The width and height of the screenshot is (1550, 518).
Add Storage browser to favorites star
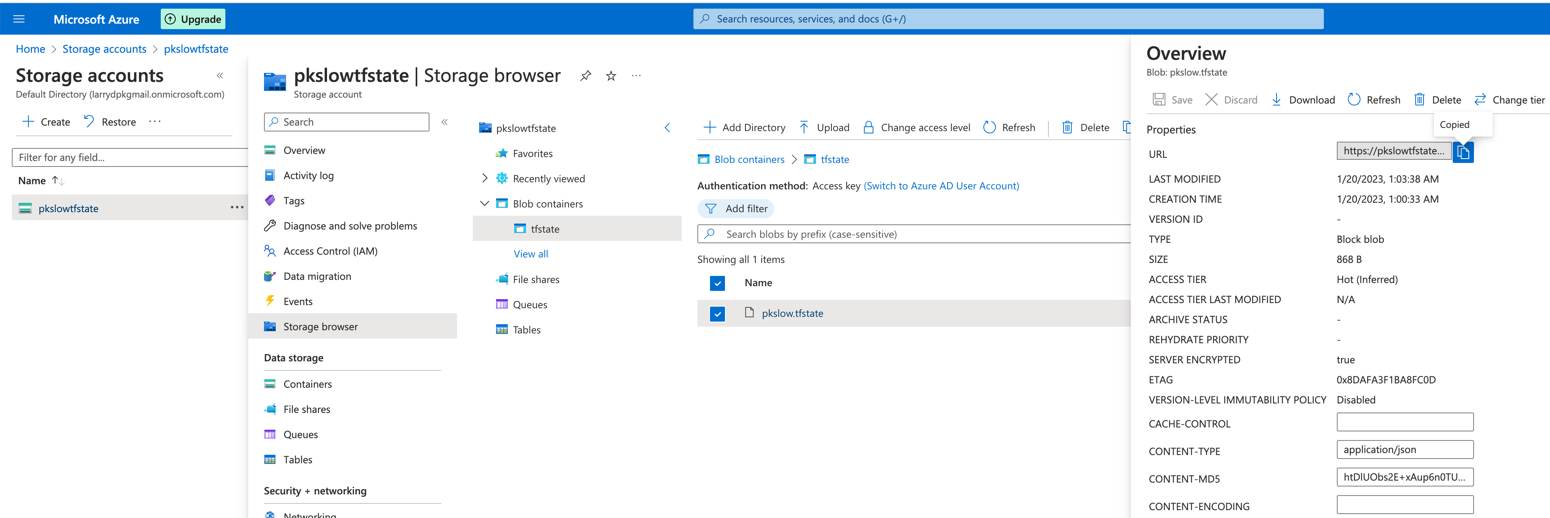pyautogui.click(x=611, y=76)
